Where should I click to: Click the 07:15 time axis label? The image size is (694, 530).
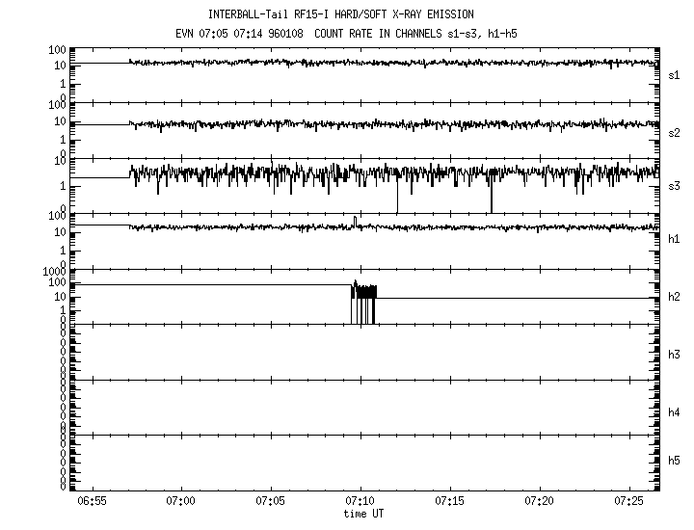pyautogui.click(x=449, y=502)
